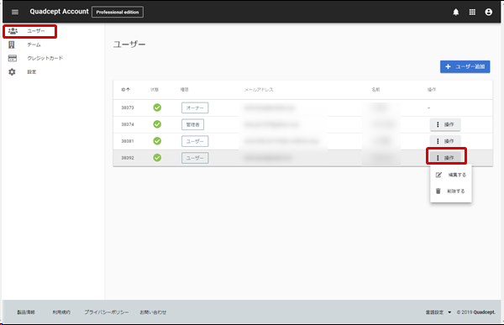Click the 管理者 role badge
Screen dimensions: 504x325
(x=192, y=125)
